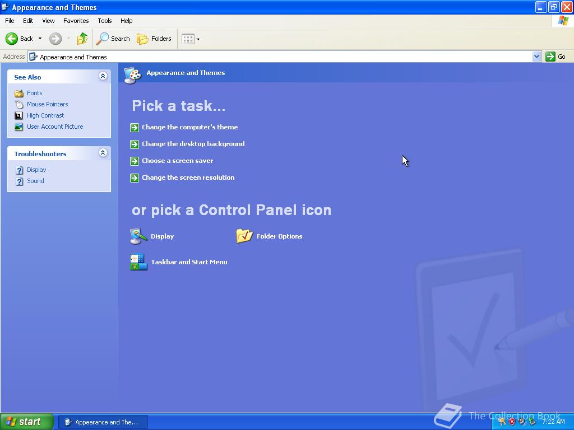Expand the Address bar dropdown arrow

536,57
